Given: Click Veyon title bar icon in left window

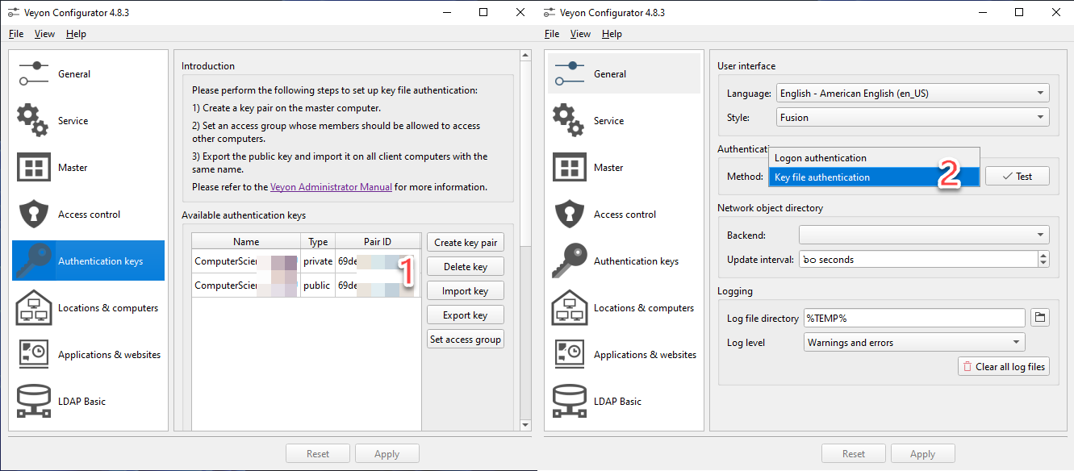Looking at the screenshot, I should click(x=14, y=12).
